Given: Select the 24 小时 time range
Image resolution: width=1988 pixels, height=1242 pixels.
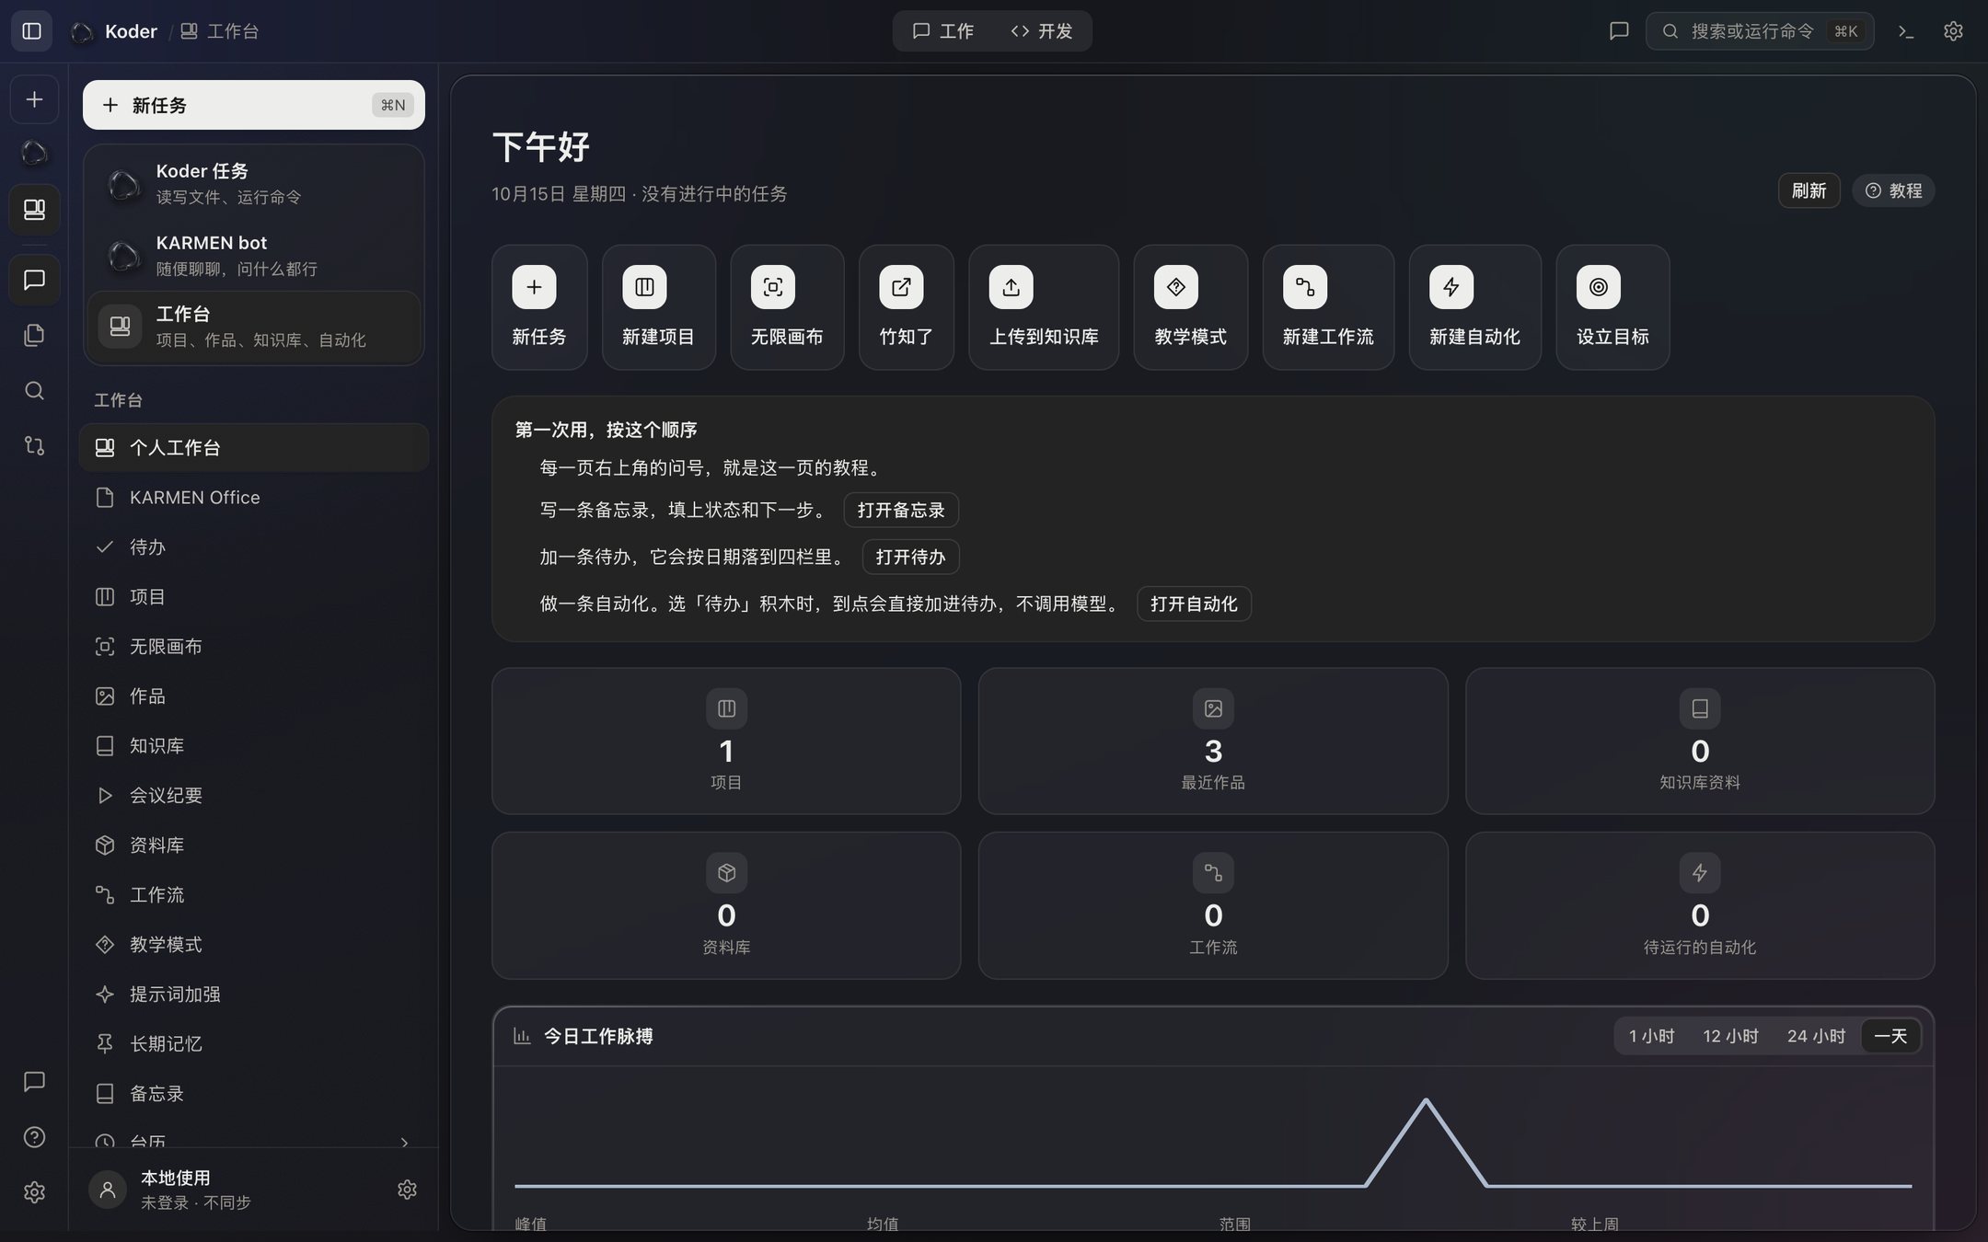Looking at the screenshot, I should coord(1816,1036).
